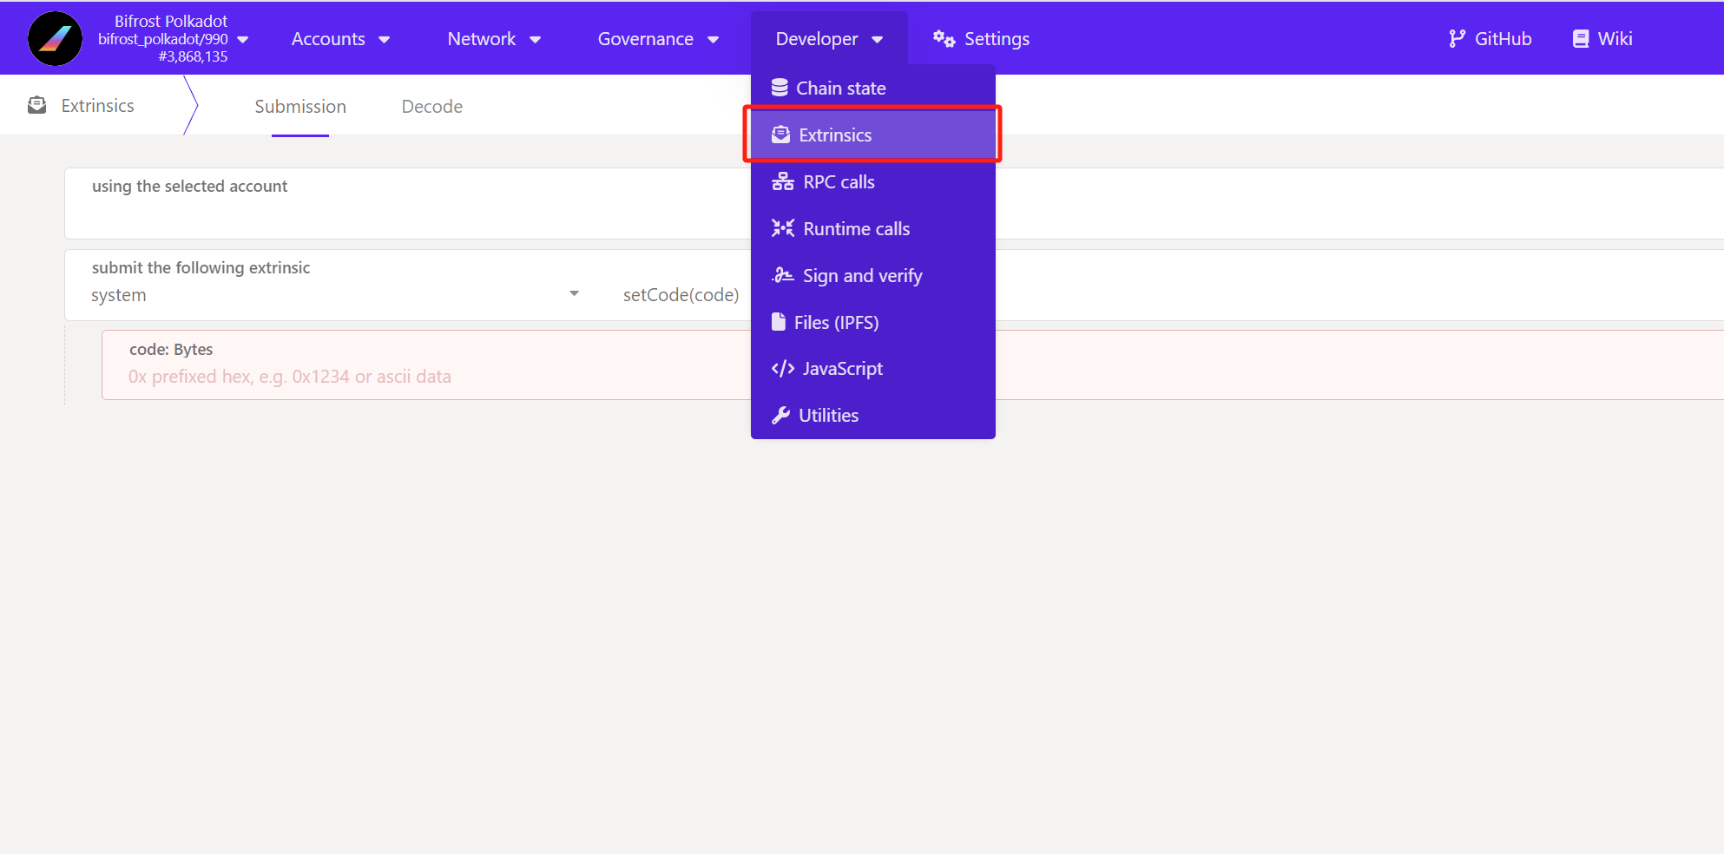Open the Wiki link
Screen dimensions: 1724x854
click(x=1602, y=39)
